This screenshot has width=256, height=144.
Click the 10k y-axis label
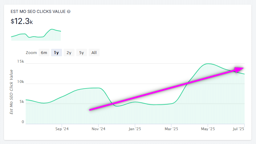click(x=21, y=82)
